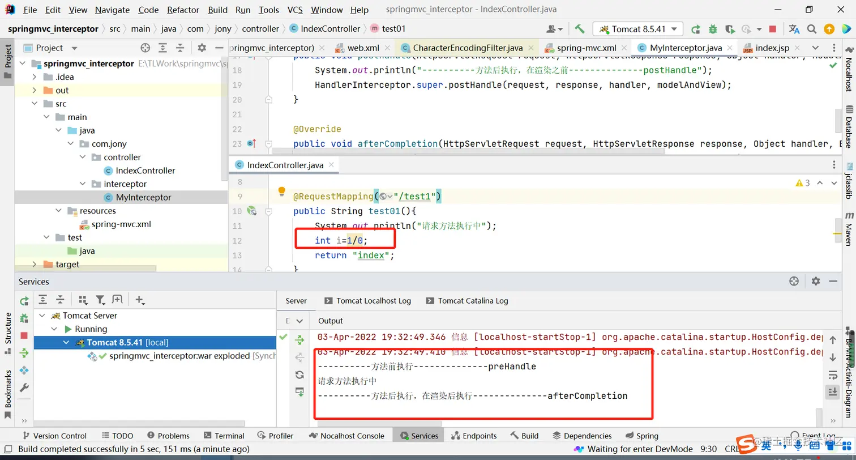Screen dimensions: 856x460
Task: Open Project panel settings gear
Action: coord(202,48)
